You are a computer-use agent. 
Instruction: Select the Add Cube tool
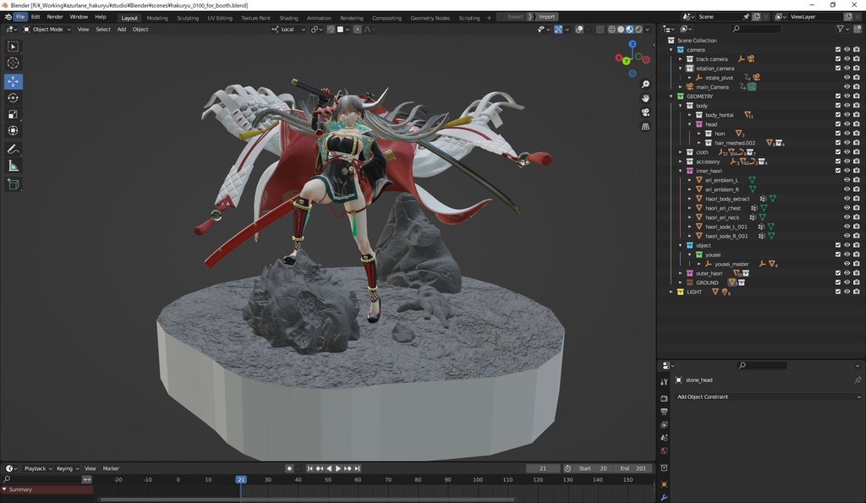(x=13, y=184)
